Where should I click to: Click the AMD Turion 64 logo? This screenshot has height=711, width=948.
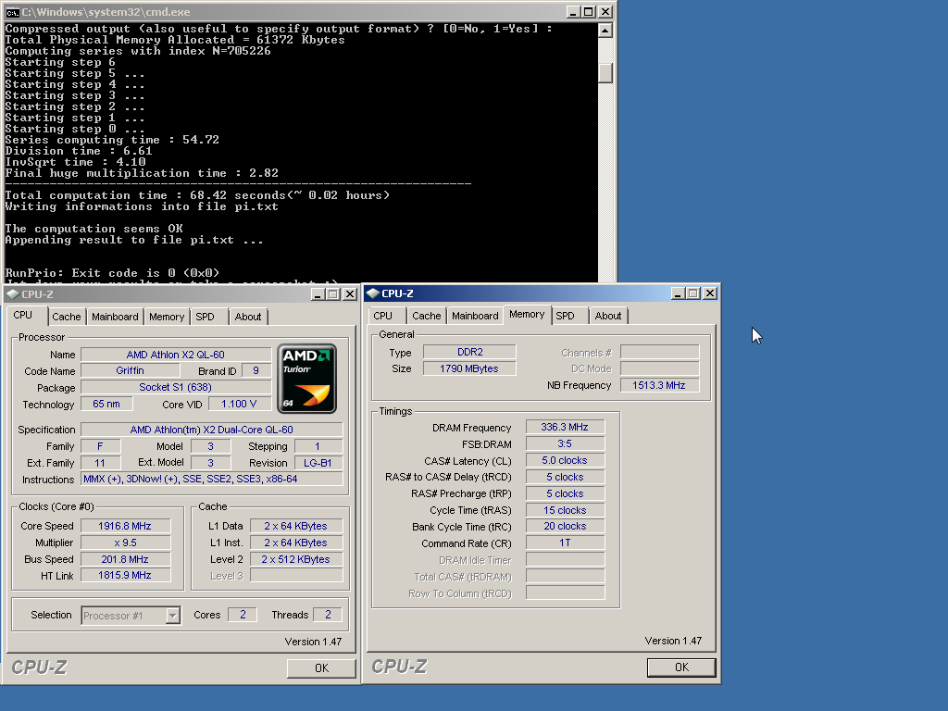[x=307, y=379]
